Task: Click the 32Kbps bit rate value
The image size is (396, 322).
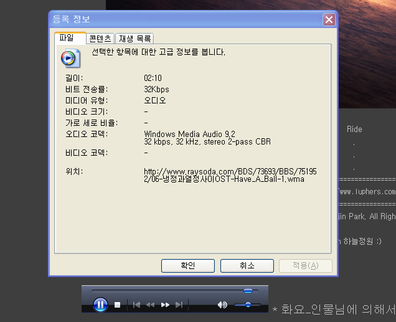Action: point(156,89)
